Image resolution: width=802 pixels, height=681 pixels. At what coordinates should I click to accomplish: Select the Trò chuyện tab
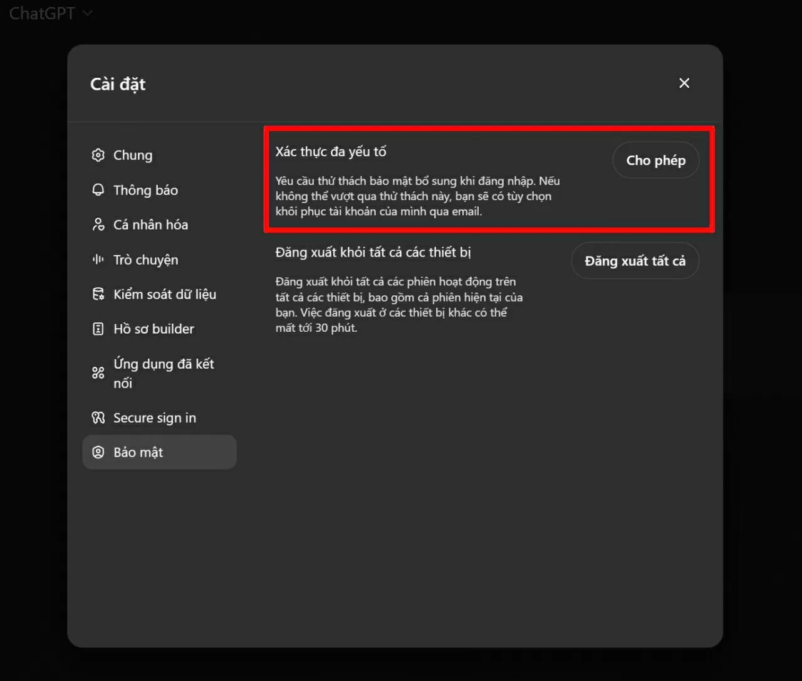tap(145, 260)
